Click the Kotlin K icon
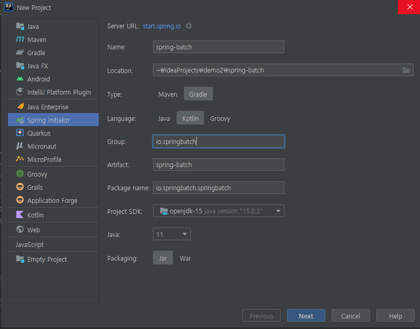Viewport: 420px width, 329px height. pos(20,214)
